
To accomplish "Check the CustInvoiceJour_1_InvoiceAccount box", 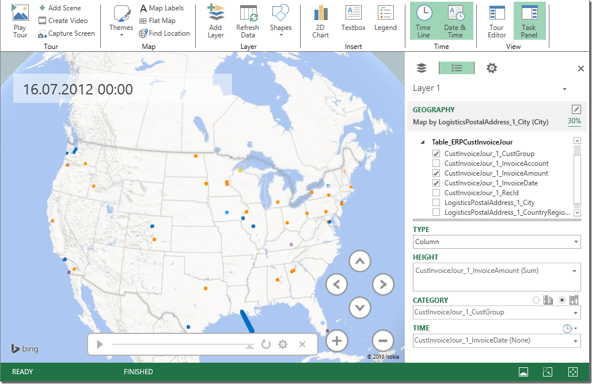I will (x=436, y=164).
